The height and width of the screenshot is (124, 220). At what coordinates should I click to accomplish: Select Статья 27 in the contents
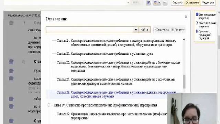click(116, 81)
